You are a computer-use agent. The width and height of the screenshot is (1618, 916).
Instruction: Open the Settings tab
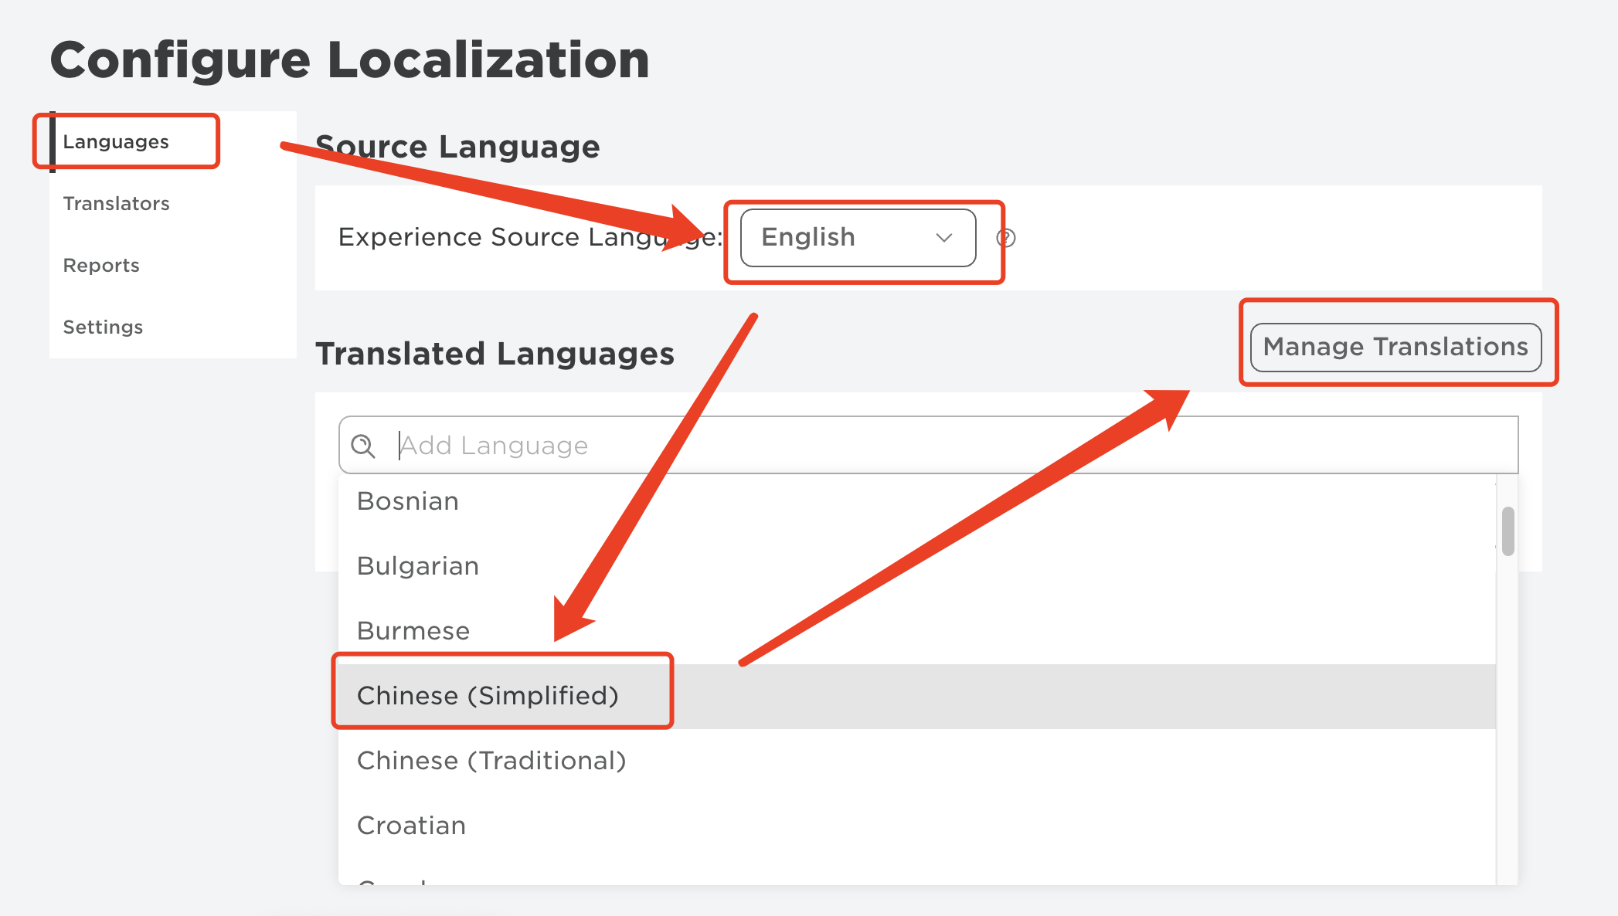pos(103,327)
